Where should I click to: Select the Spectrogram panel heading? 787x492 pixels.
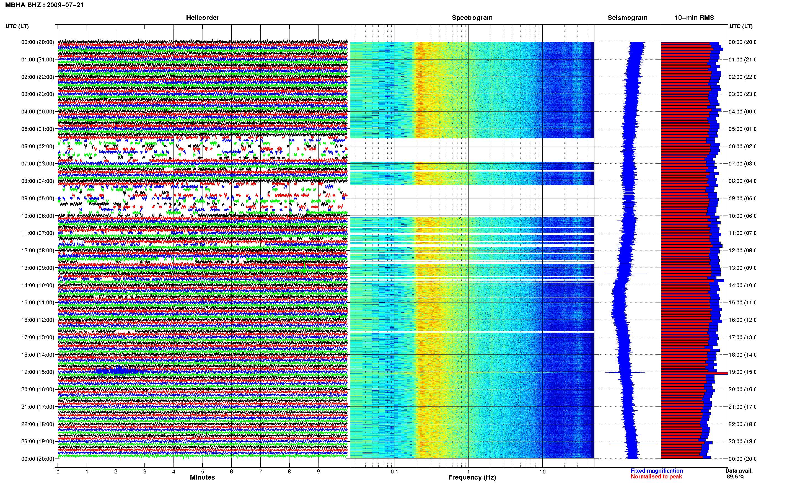472,18
